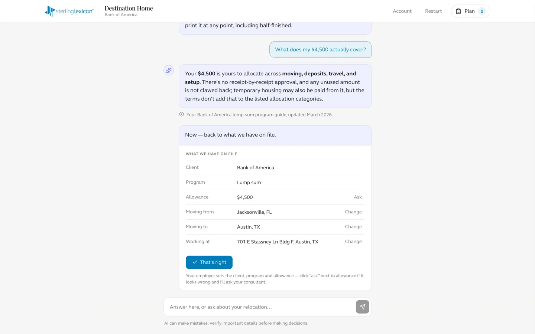This screenshot has width=535, height=334.
Task: Click the Bank of America header subtitle
Action: point(121,15)
